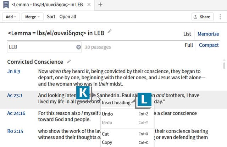The image size is (227, 147).
Task: Edit the Convicted Conscience heading pencil
Action: click(69, 62)
